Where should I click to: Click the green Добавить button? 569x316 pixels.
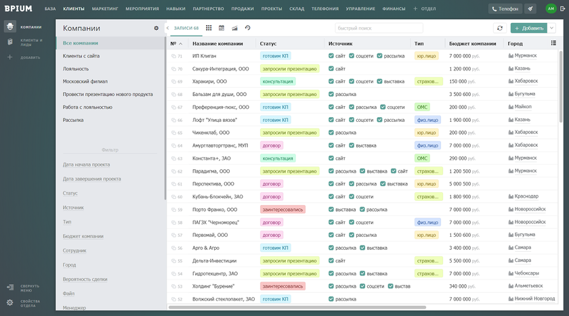(528, 28)
